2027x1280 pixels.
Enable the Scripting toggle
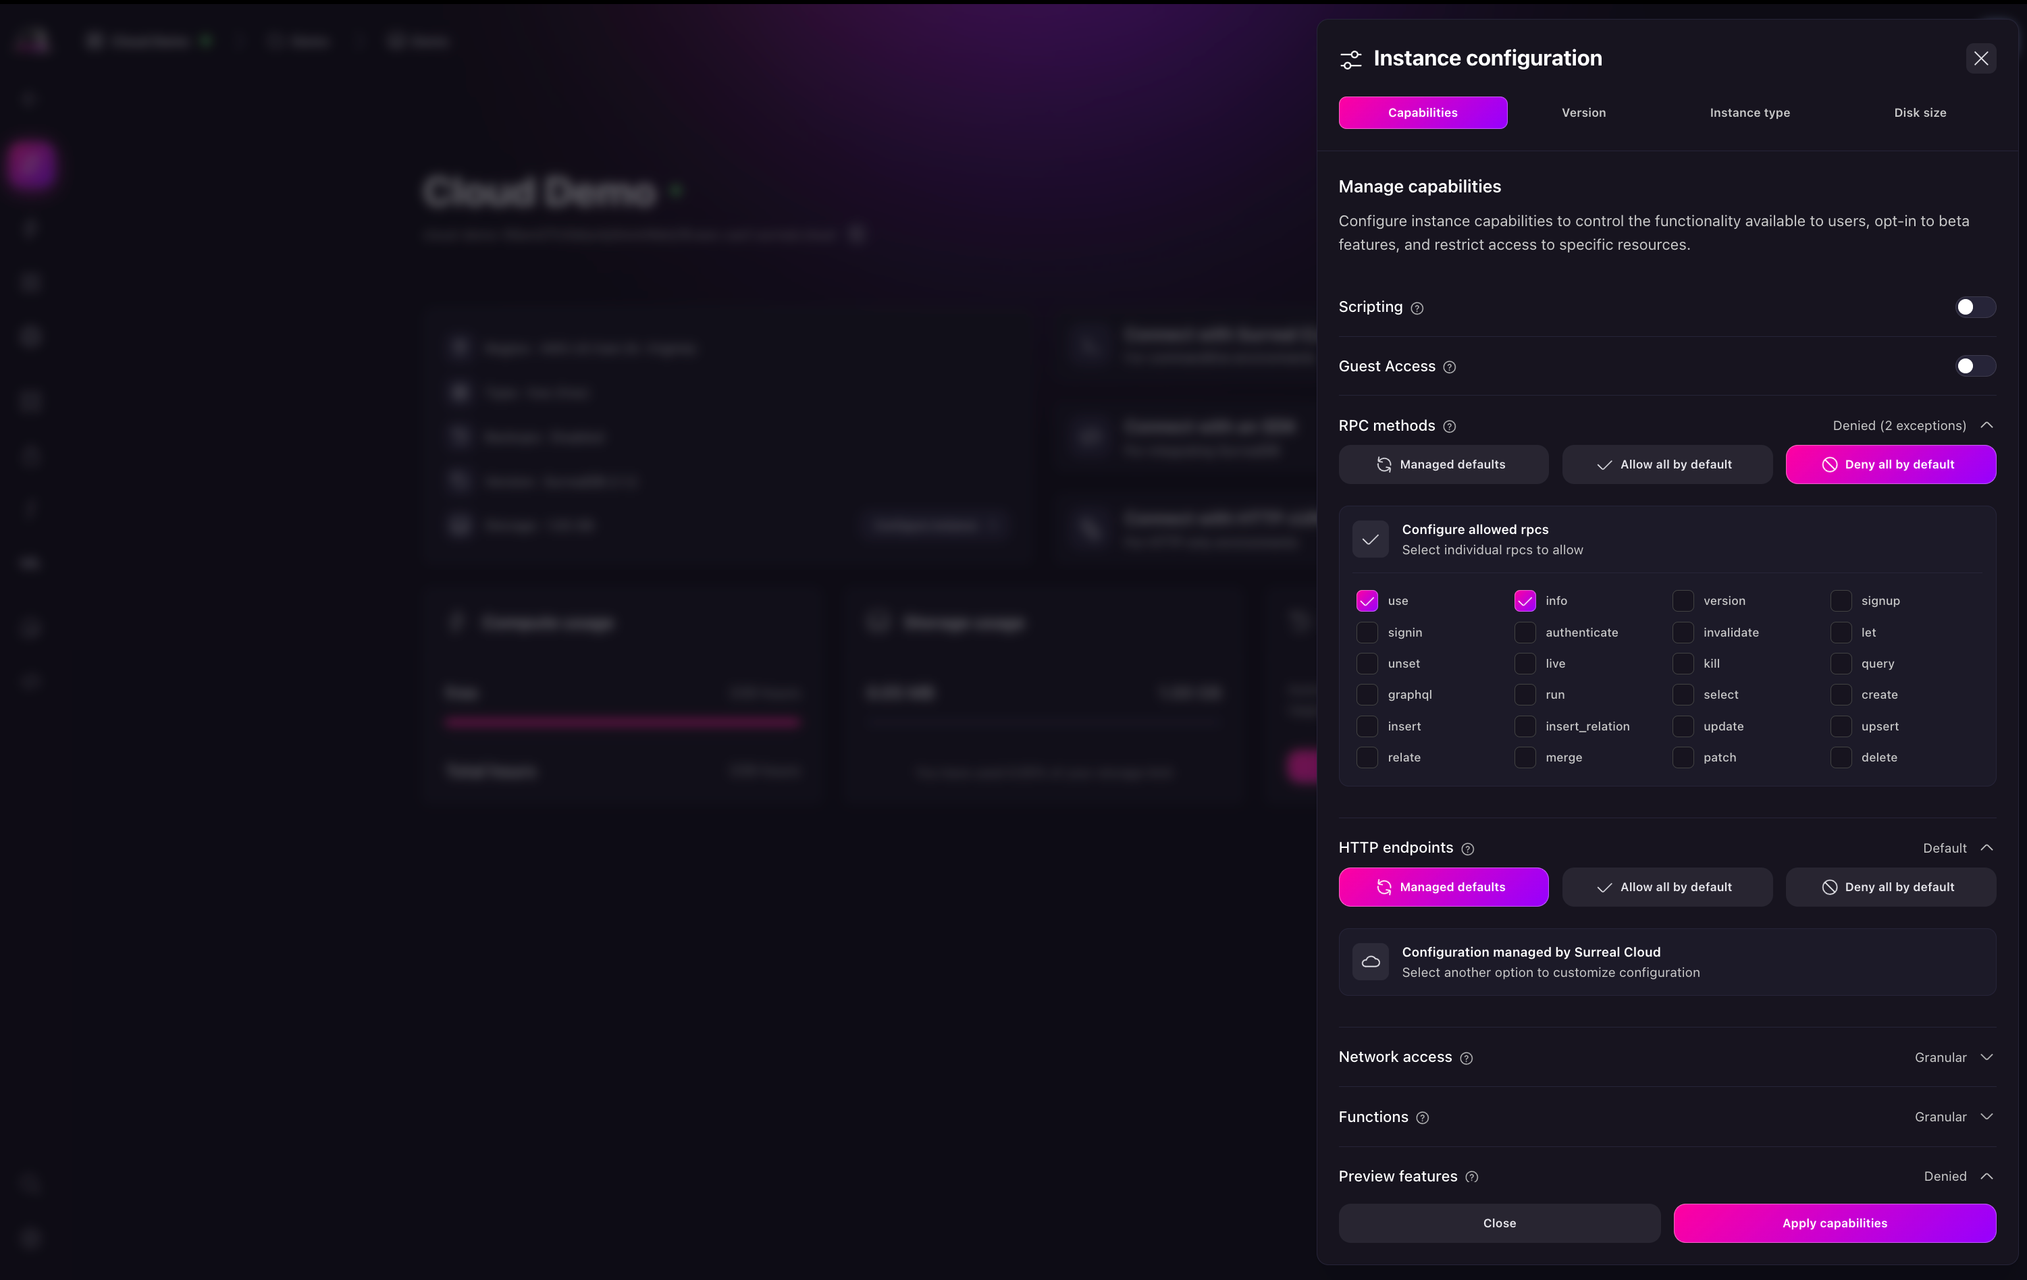tap(1973, 307)
